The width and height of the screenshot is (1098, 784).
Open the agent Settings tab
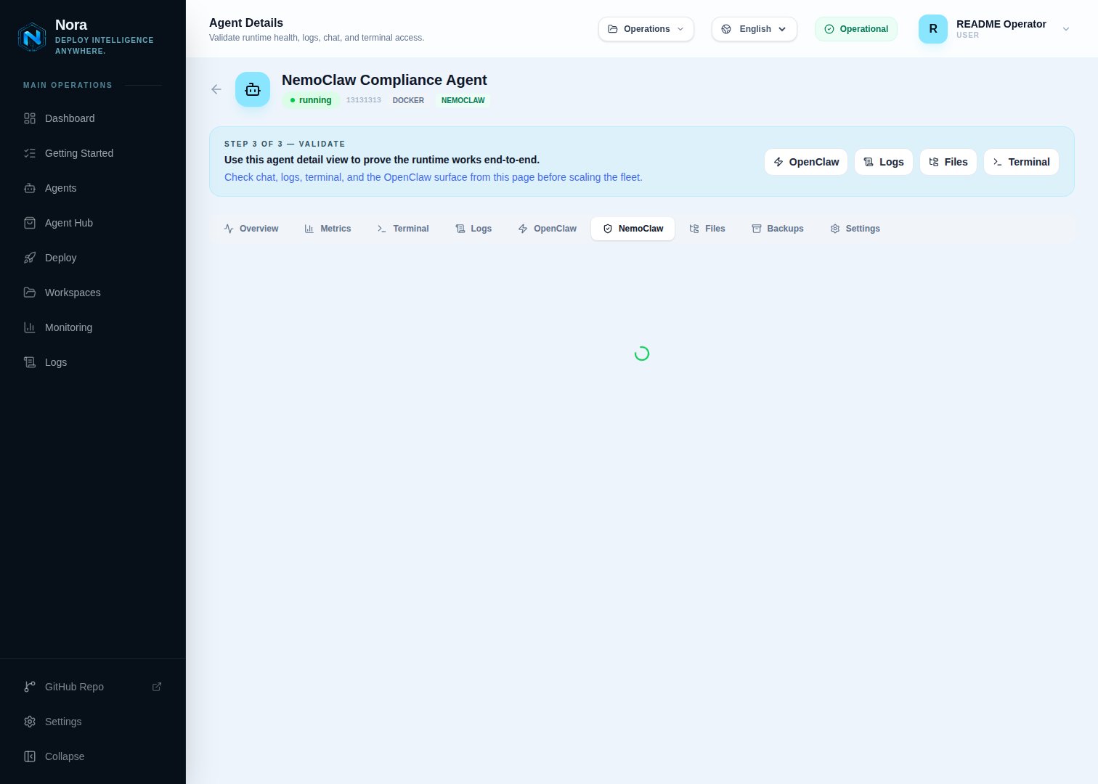pos(855,229)
